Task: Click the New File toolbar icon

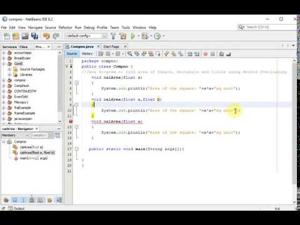Action: click(x=7, y=36)
